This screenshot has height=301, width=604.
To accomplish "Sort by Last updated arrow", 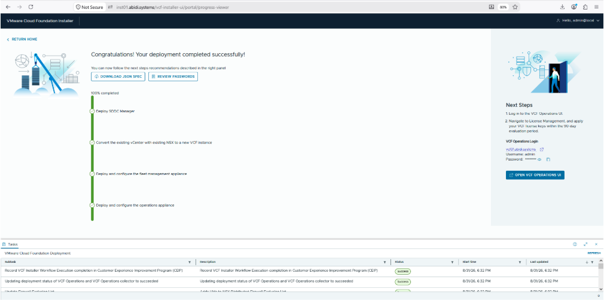I will coord(587,262).
